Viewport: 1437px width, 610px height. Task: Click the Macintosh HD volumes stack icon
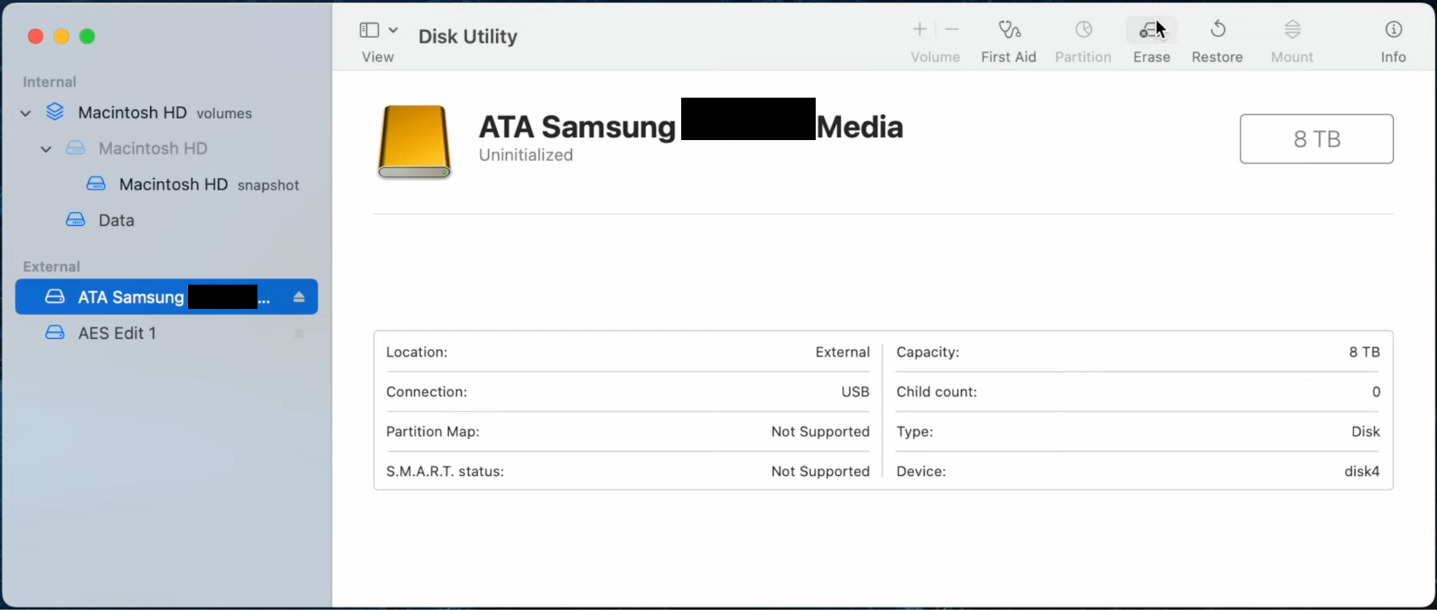coord(55,112)
